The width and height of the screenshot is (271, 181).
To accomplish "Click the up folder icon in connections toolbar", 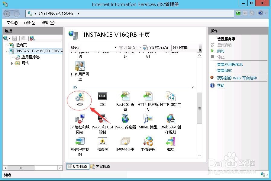I will pos(23,38).
